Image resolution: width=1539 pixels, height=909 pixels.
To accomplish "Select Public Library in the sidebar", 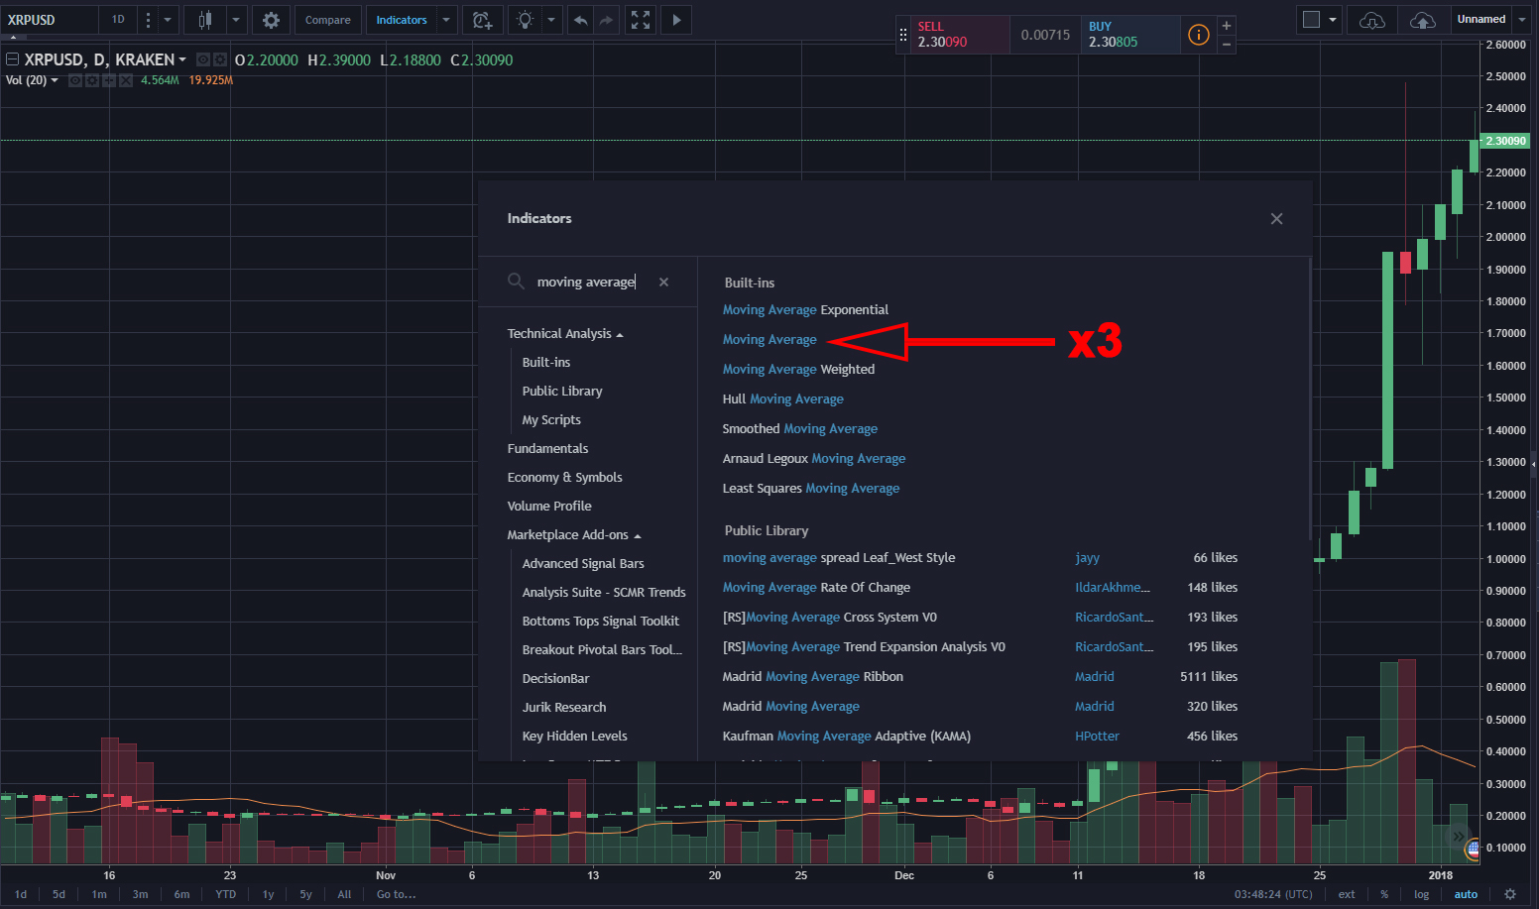I will click(562, 392).
